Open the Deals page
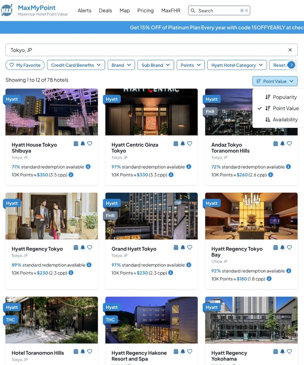Viewport: 304px width, 365px height. pos(105,11)
